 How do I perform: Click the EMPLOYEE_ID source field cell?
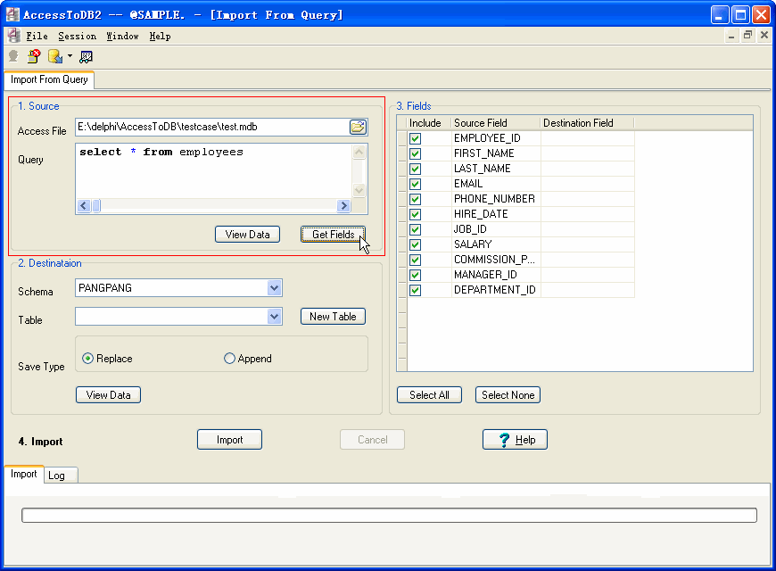[x=496, y=138]
